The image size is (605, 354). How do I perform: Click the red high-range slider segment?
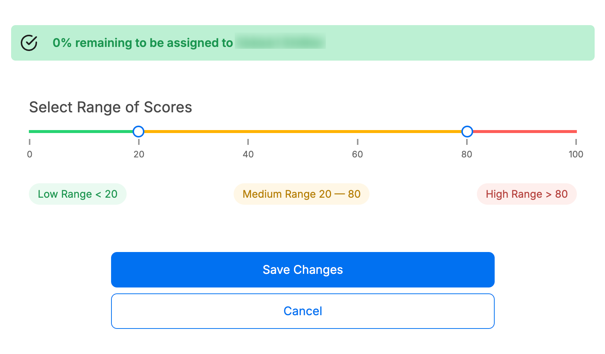coord(525,132)
